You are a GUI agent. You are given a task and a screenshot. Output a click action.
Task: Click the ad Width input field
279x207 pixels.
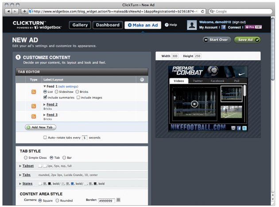pyautogui.click(x=174, y=56)
